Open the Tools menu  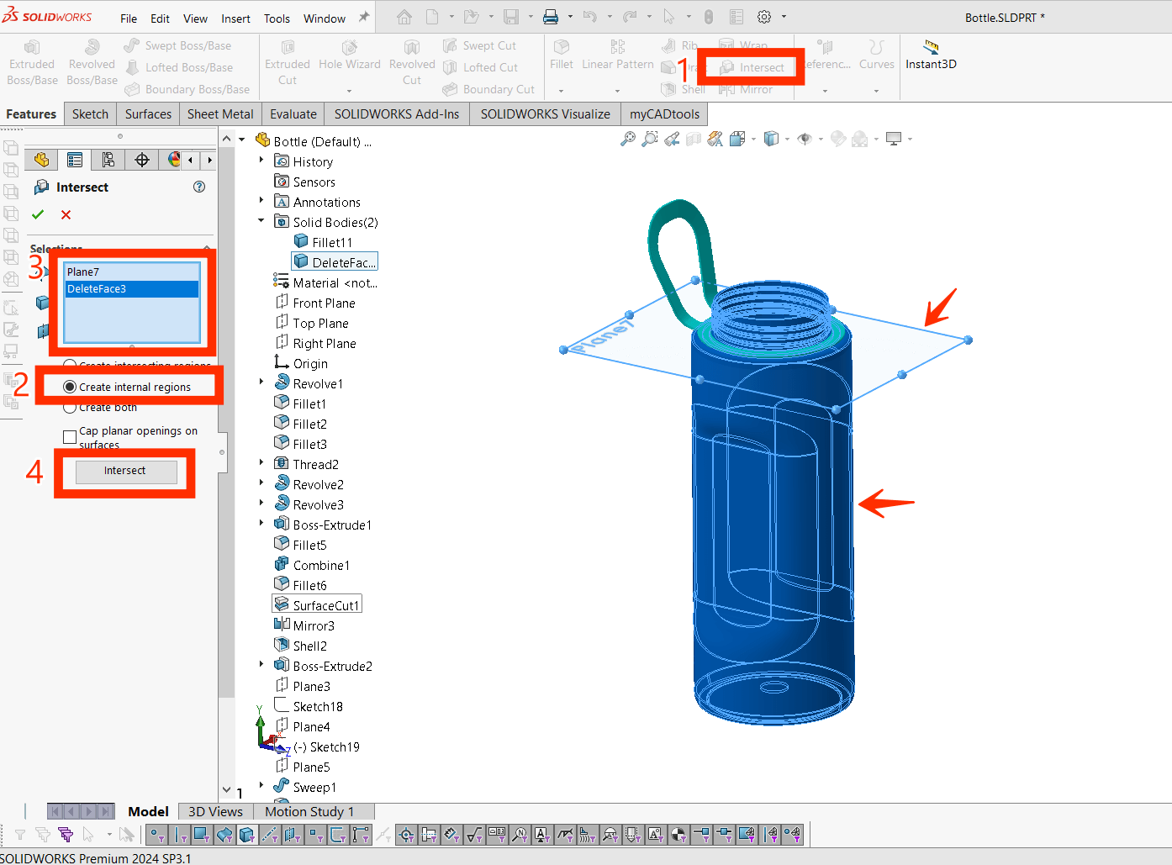tap(277, 18)
